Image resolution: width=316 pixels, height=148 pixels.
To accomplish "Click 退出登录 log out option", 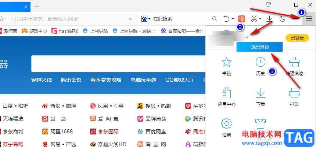I will point(260,47).
